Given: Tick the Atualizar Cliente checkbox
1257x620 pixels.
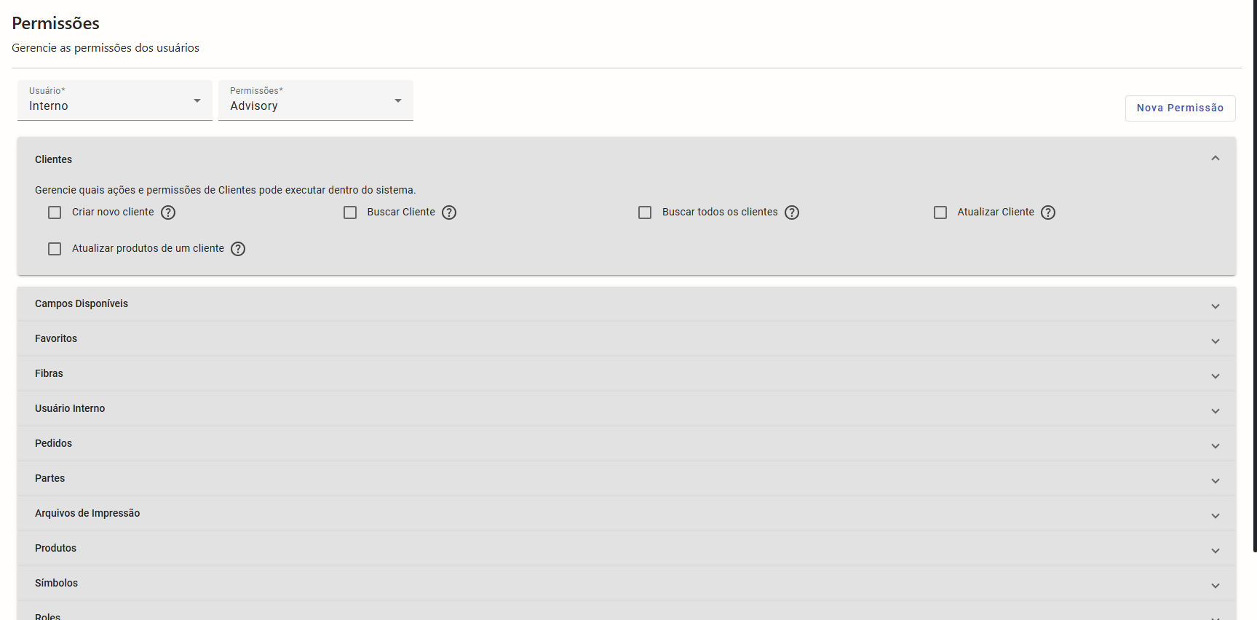Looking at the screenshot, I should click(940, 212).
